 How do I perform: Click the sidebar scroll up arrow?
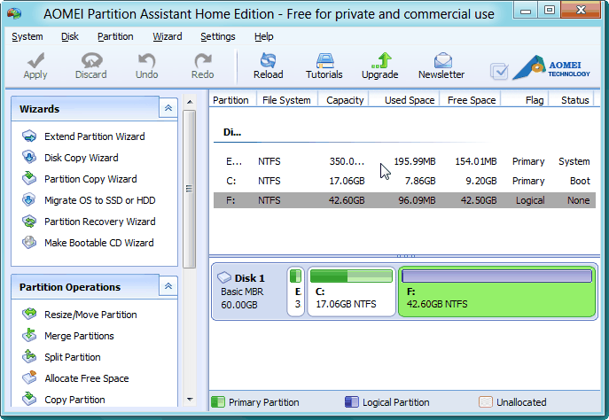[x=190, y=102]
